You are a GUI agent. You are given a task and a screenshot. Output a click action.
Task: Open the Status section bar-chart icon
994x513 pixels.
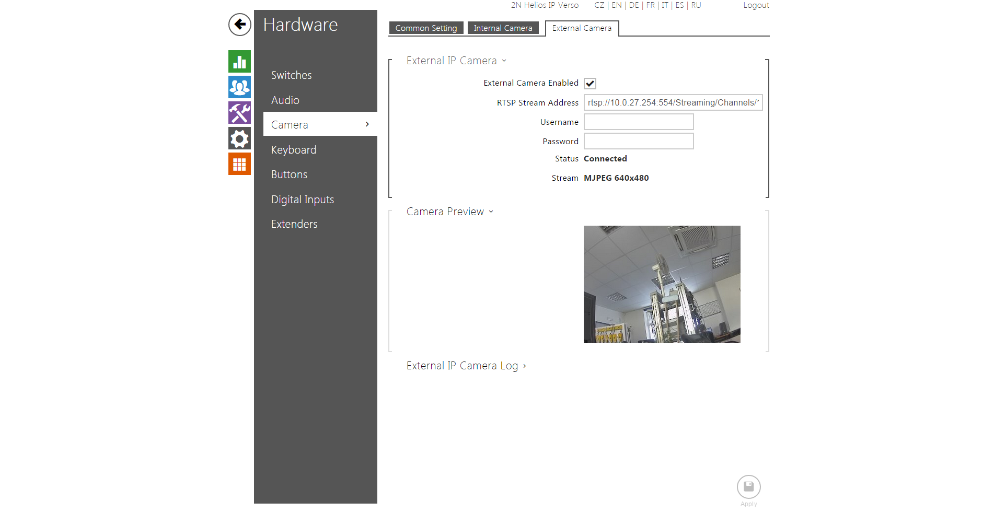click(x=239, y=62)
